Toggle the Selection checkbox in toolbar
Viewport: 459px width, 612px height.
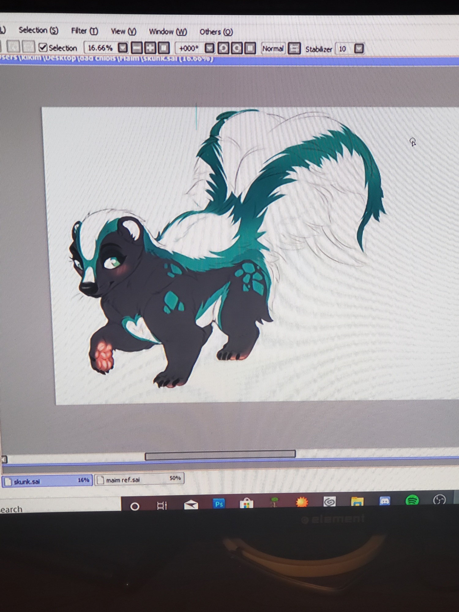[x=43, y=48]
